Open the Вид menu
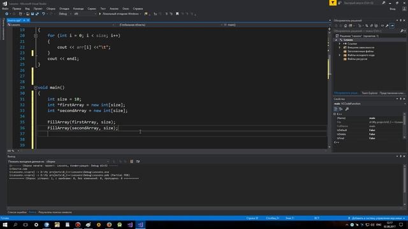 (27, 8)
